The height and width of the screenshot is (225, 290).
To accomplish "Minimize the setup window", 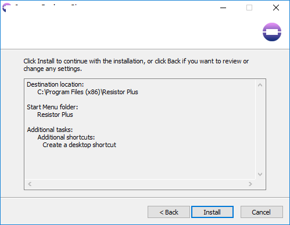I will pyautogui.click(x=223, y=8).
